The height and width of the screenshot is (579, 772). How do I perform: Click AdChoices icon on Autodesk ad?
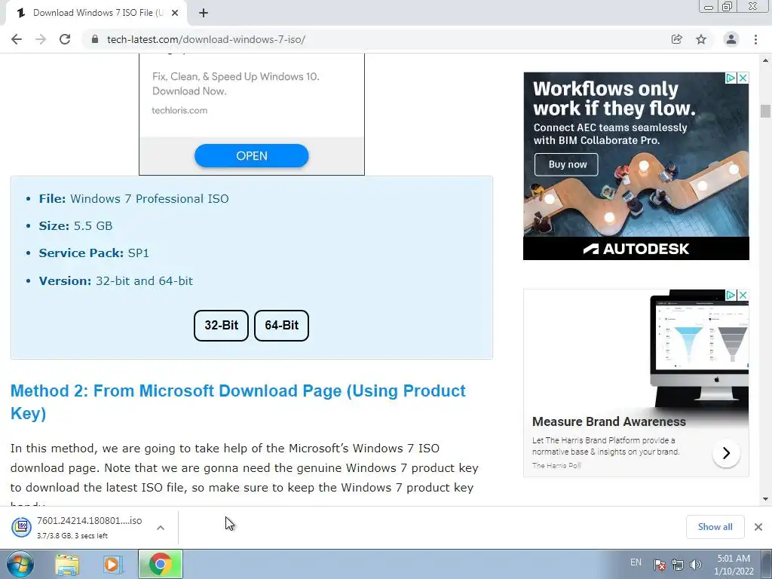[731, 78]
